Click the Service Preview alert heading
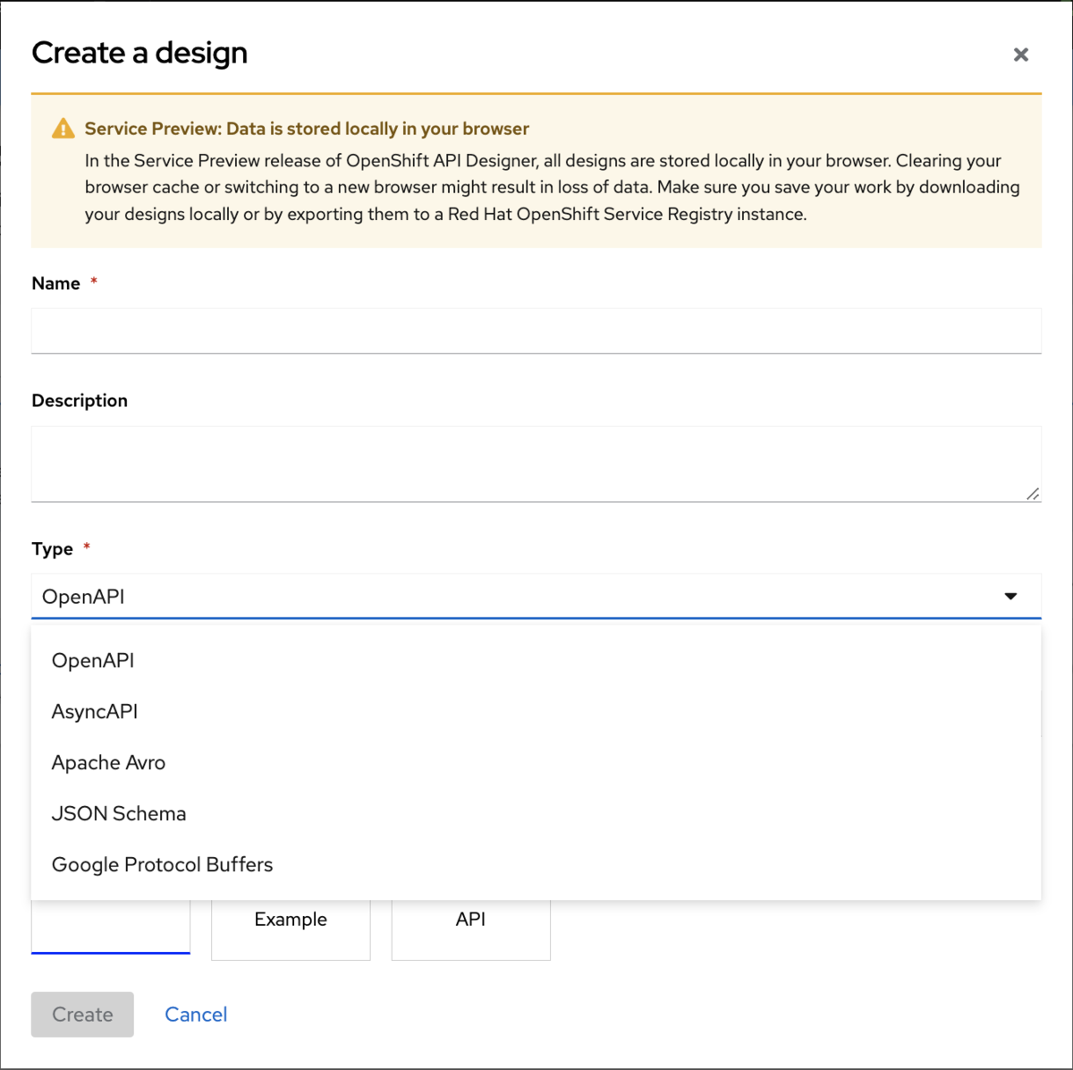This screenshot has width=1073, height=1070. 307,129
